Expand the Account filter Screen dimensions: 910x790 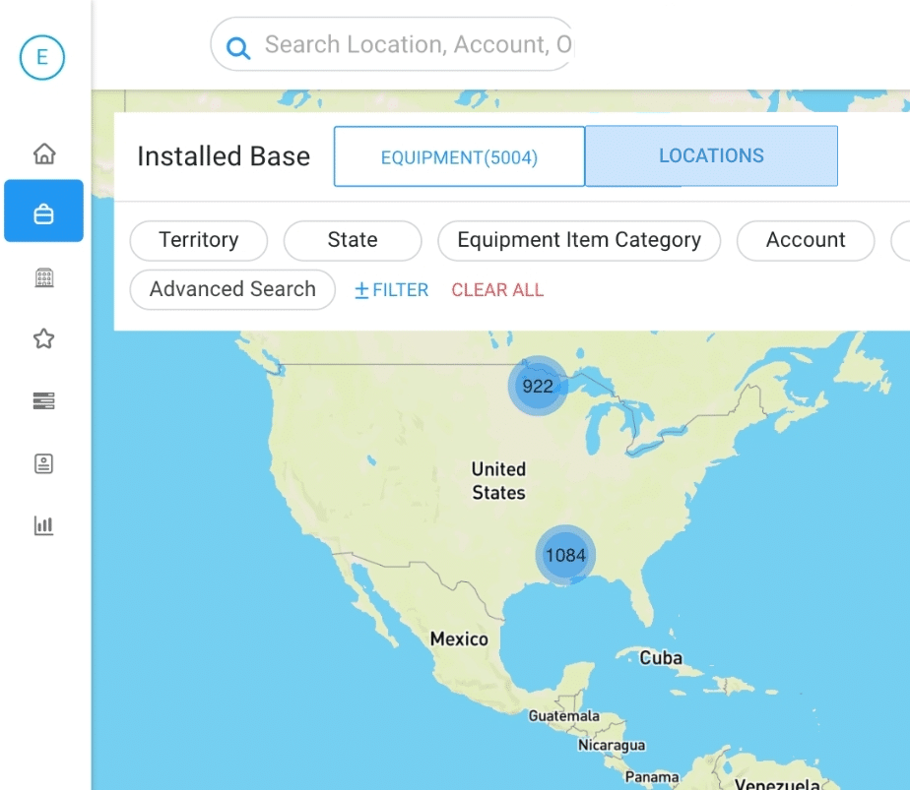[805, 240]
